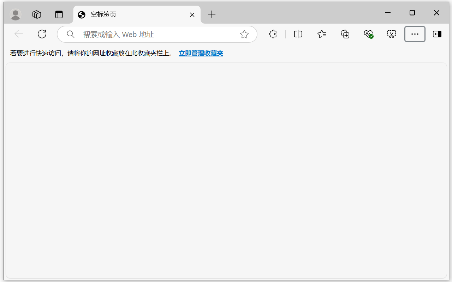This screenshot has width=452, height=282.
Task: Click the Back arrow button
Action: click(x=19, y=34)
